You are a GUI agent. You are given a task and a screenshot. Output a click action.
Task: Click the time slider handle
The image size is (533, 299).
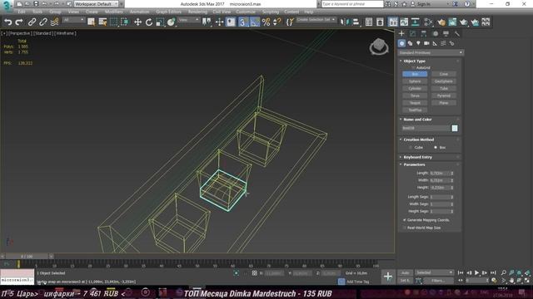click(x=27, y=257)
